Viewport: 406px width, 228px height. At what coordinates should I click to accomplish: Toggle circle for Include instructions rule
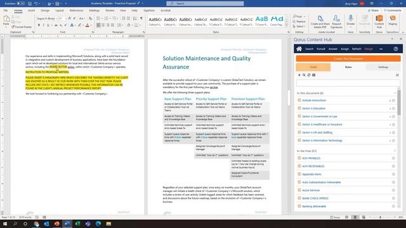pos(393,100)
